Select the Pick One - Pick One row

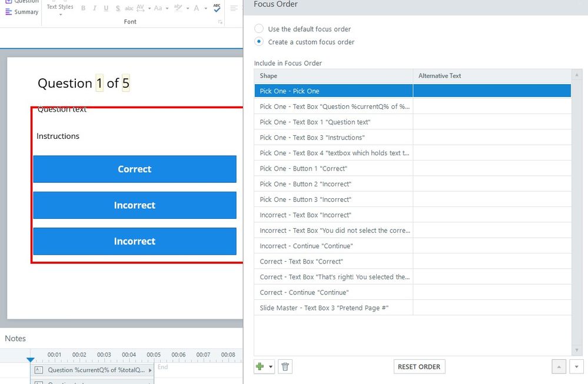413,91
